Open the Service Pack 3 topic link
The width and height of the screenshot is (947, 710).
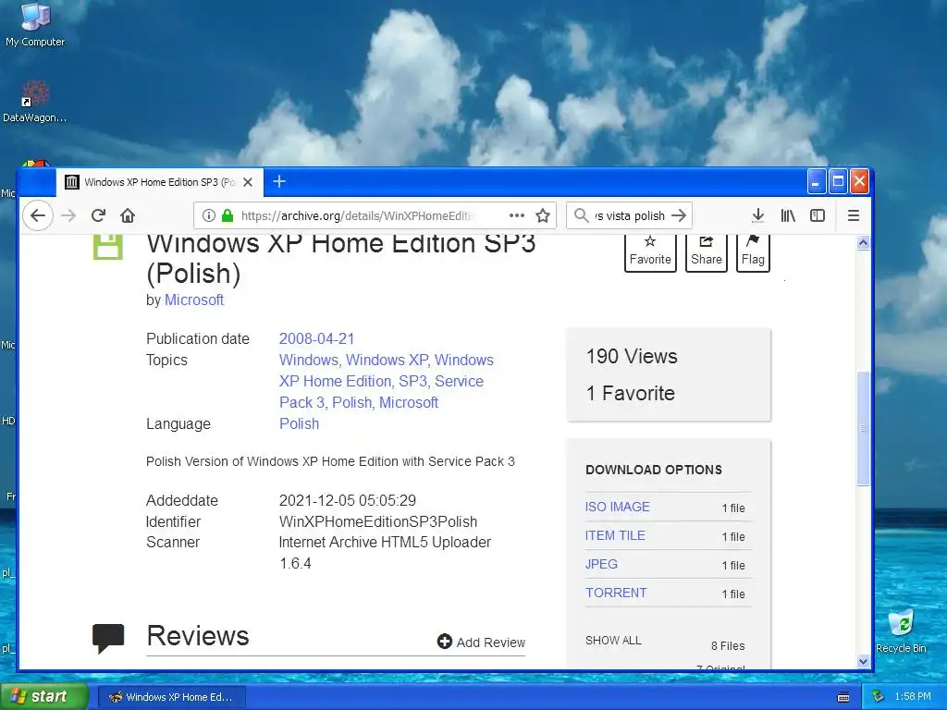(381, 392)
